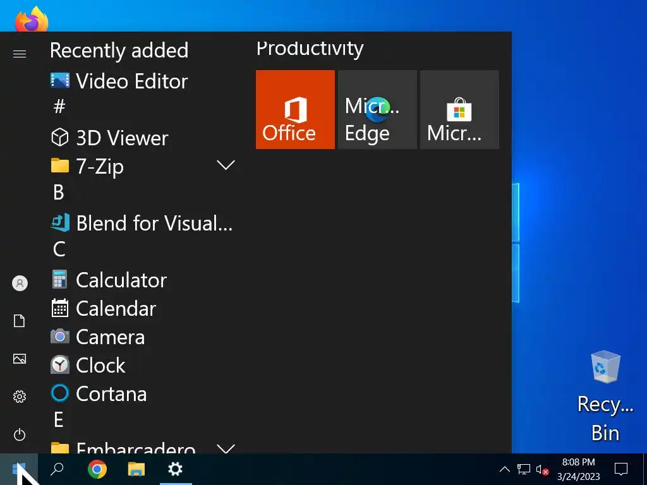Open the Calculator app
This screenshot has width=647, height=485.
coord(142,280)
